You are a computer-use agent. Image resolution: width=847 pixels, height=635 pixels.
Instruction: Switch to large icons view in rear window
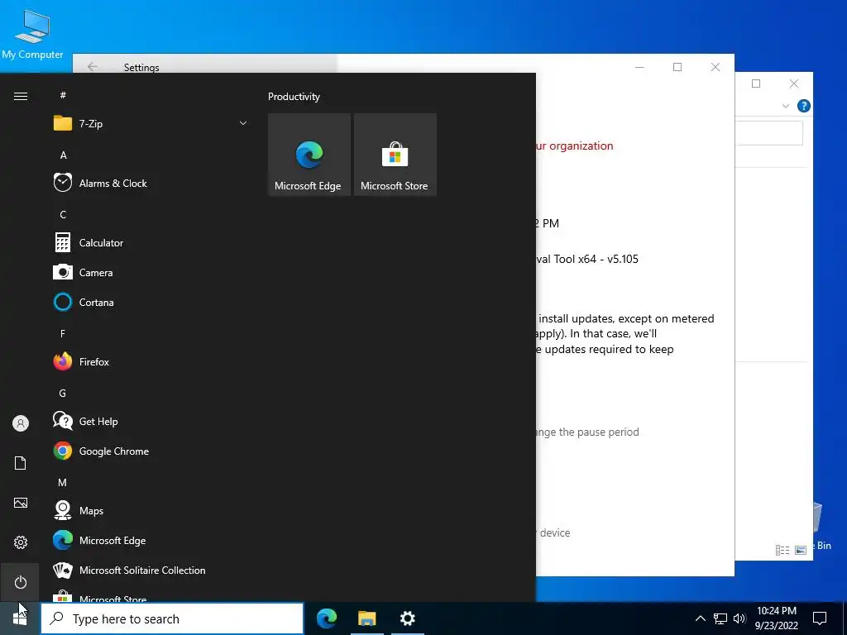tap(801, 550)
